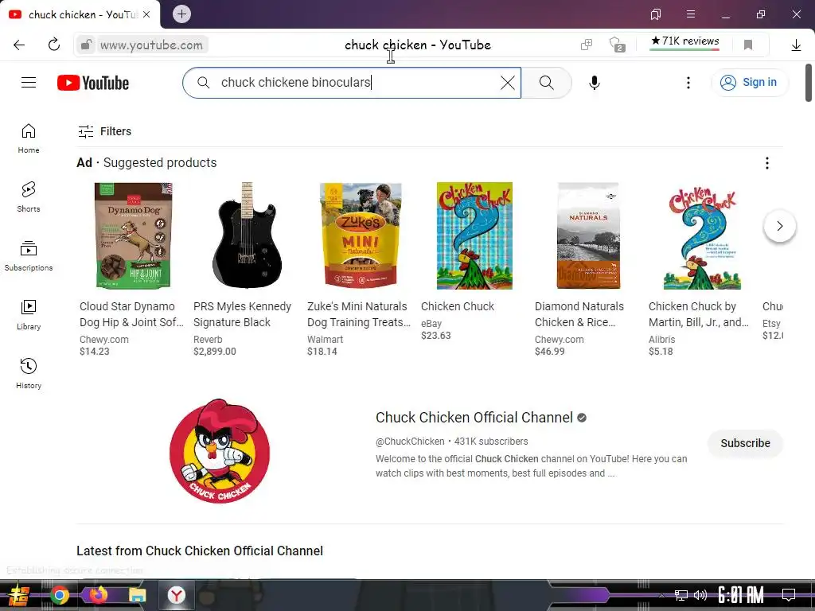This screenshot has height=611, width=815.
Task: Click the Sign in button
Action: pos(749,83)
